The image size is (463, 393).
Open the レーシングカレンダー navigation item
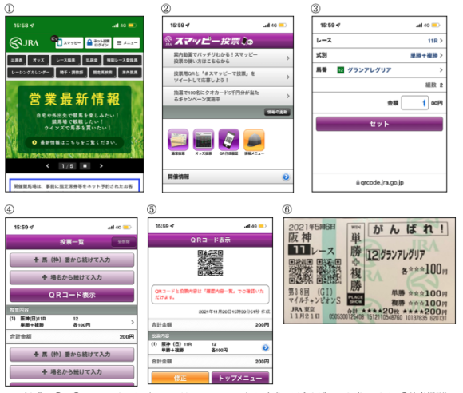pyautogui.click(x=30, y=73)
